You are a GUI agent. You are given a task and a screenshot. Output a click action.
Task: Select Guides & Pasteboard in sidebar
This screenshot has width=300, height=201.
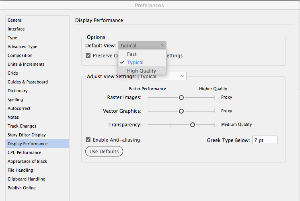[27, 82]
